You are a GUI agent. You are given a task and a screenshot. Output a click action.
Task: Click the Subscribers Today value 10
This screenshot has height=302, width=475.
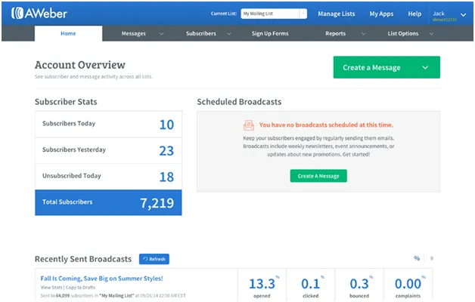pyautogui.click(x=166, y=125)
